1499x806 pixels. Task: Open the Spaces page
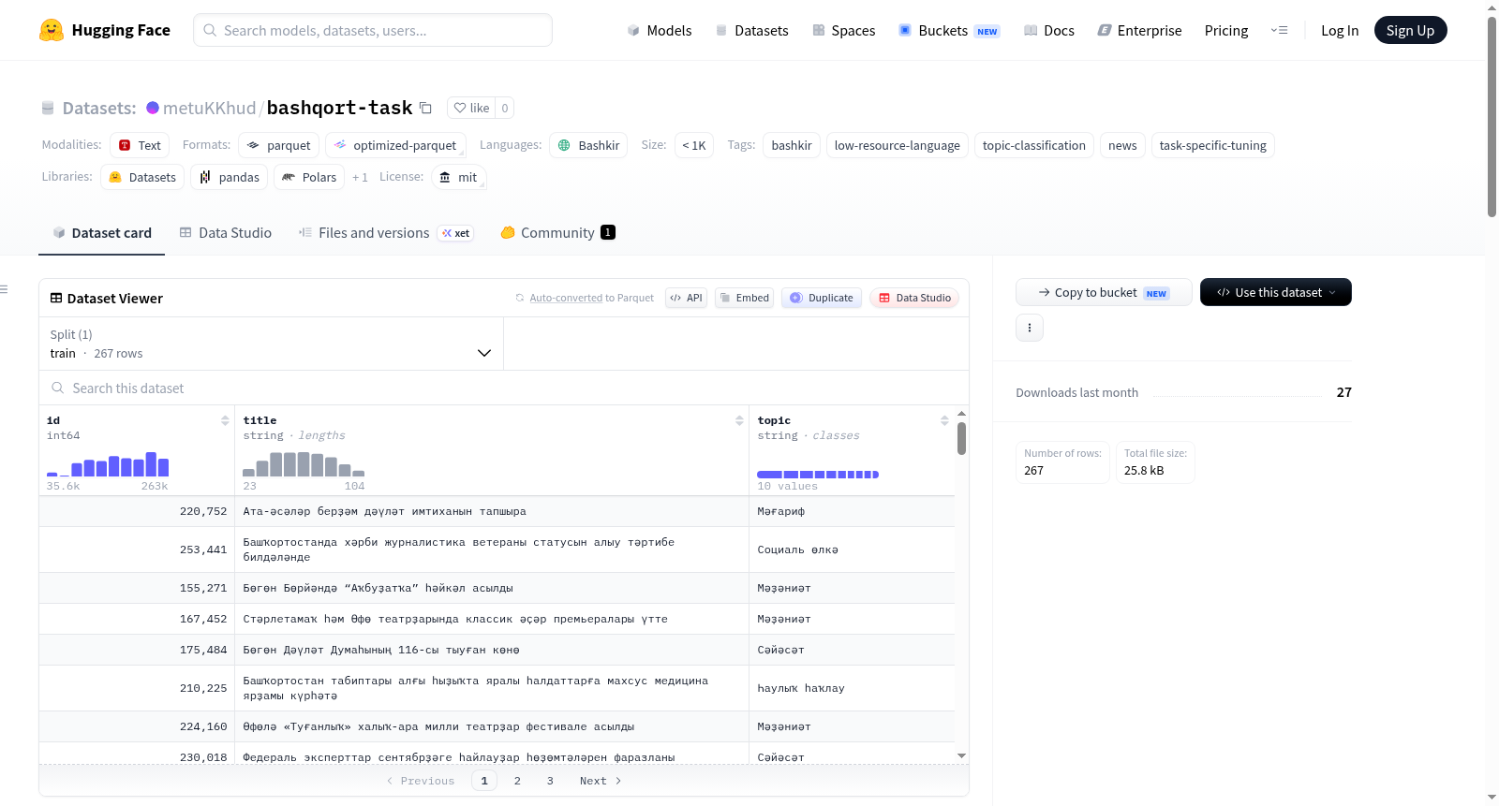pyautogui.click(x=843, y=30)
